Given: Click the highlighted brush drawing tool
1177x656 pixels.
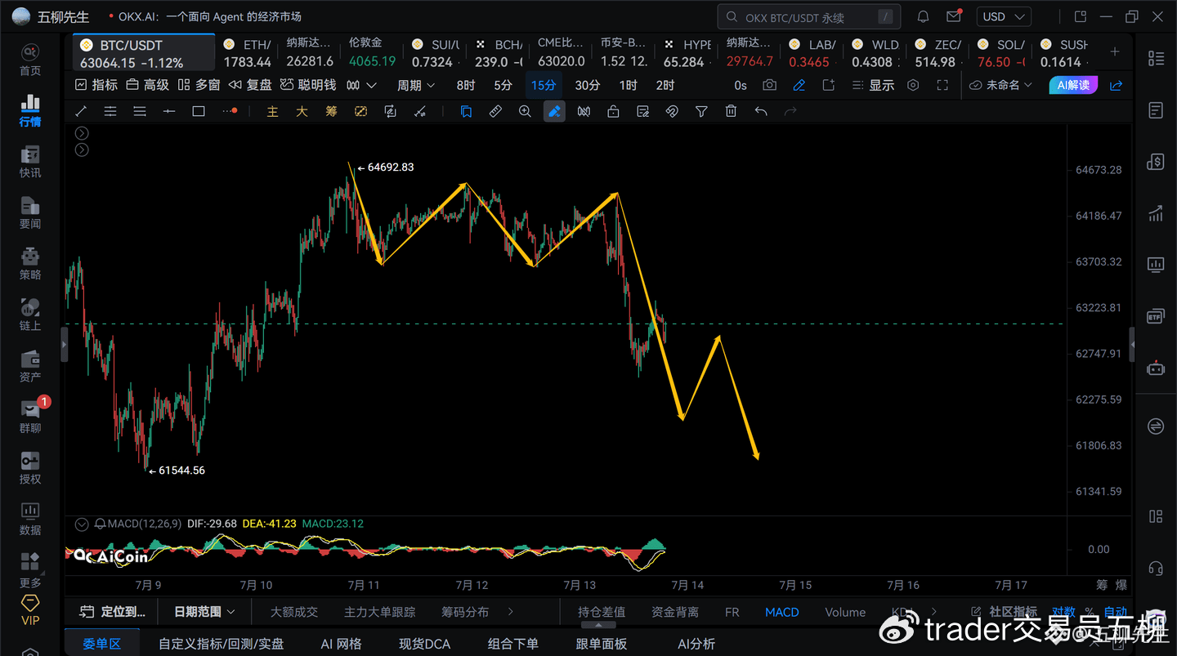Looking at the screenshot, I should point(554,111).
